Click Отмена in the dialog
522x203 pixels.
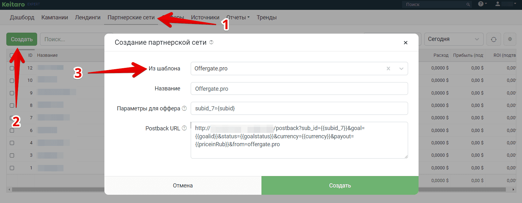183,186
